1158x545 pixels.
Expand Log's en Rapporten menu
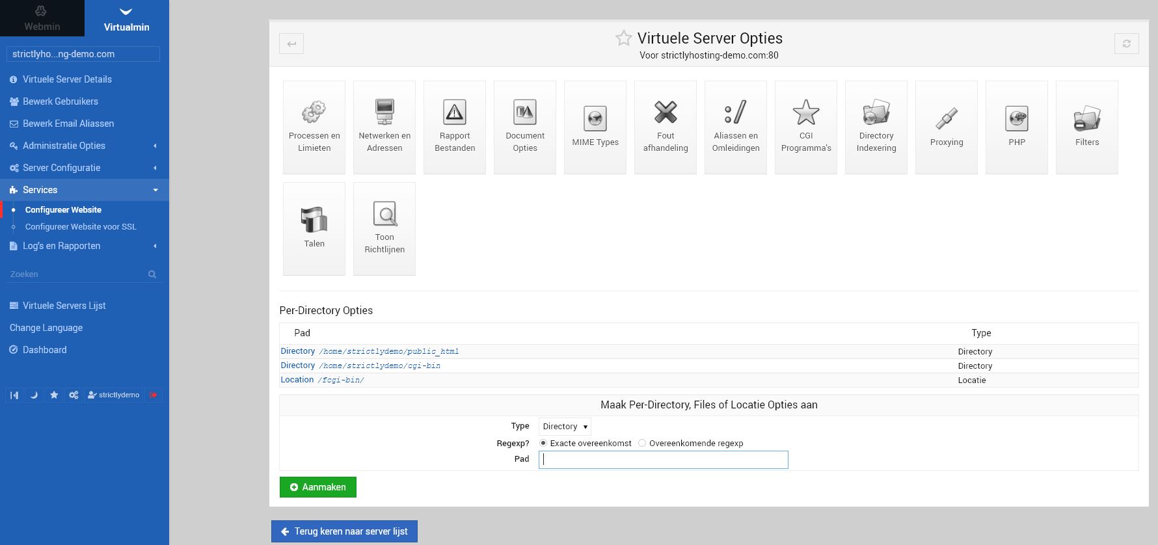(x=85, y=246)
